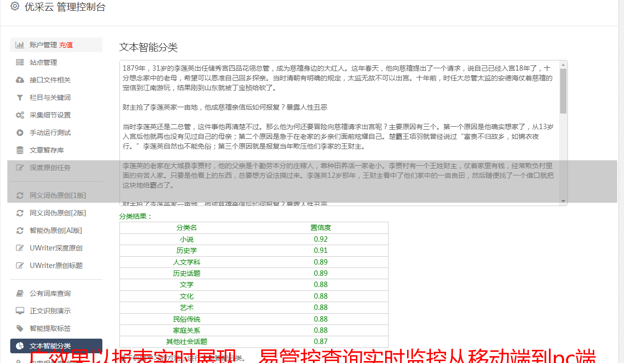Click the edit icon for UWriter原创标题

pyautogui.click(x=20, y=266)
